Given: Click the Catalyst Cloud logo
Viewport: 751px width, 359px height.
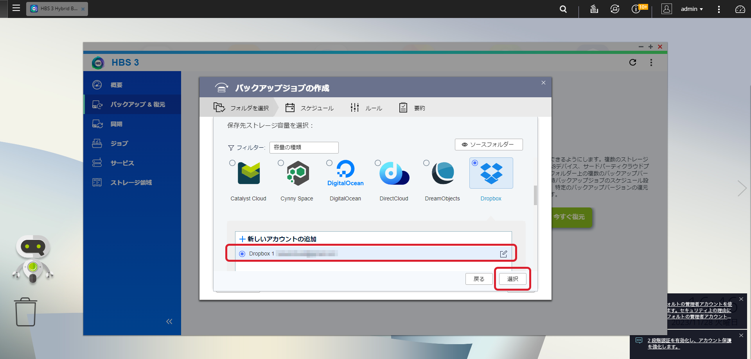Looking at the screenshot, I should pyautogui.click(x=249, y=173).
